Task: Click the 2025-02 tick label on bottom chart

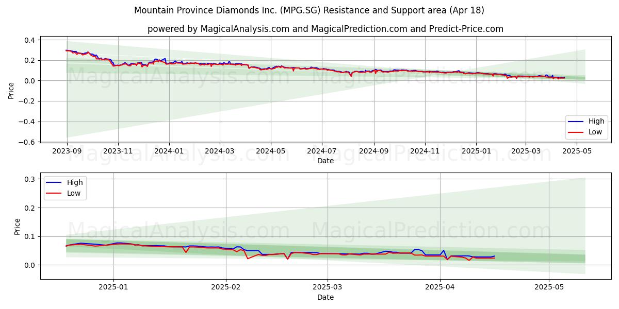Action: 226,288
